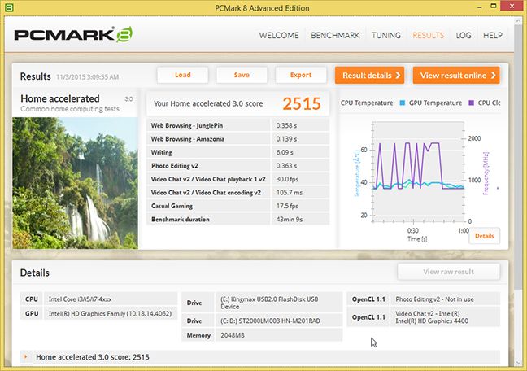Click the Home accelerated heading
This screenshot has height=371, width=527.
[x=60, y=98]
